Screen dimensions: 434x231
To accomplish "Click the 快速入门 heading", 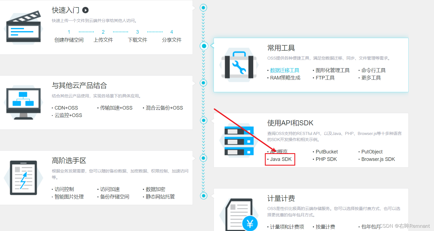I will [66, 10].
